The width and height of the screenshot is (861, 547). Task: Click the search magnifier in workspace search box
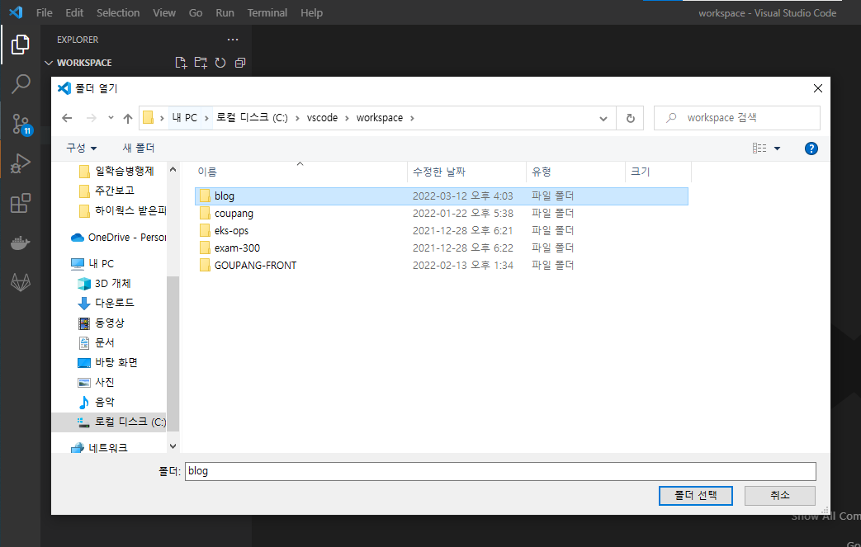[x=671, y=117]
